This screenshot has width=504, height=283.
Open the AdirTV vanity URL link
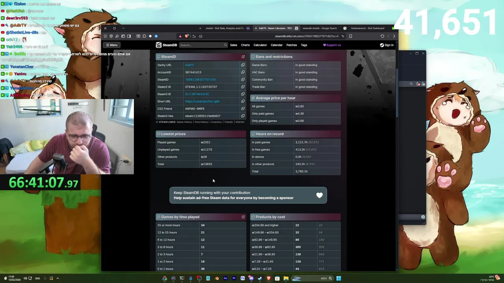click(189, 65)
